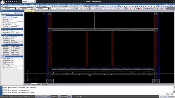Select the Rotate modify tool

pos(103,8)
